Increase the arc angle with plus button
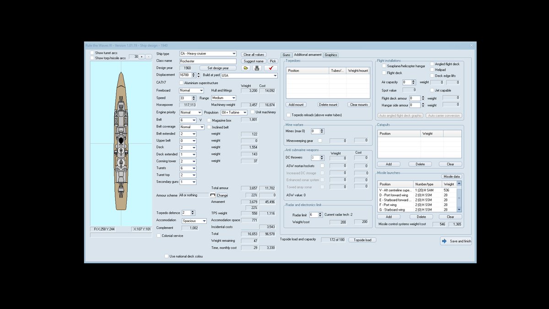 coord(141,57)
